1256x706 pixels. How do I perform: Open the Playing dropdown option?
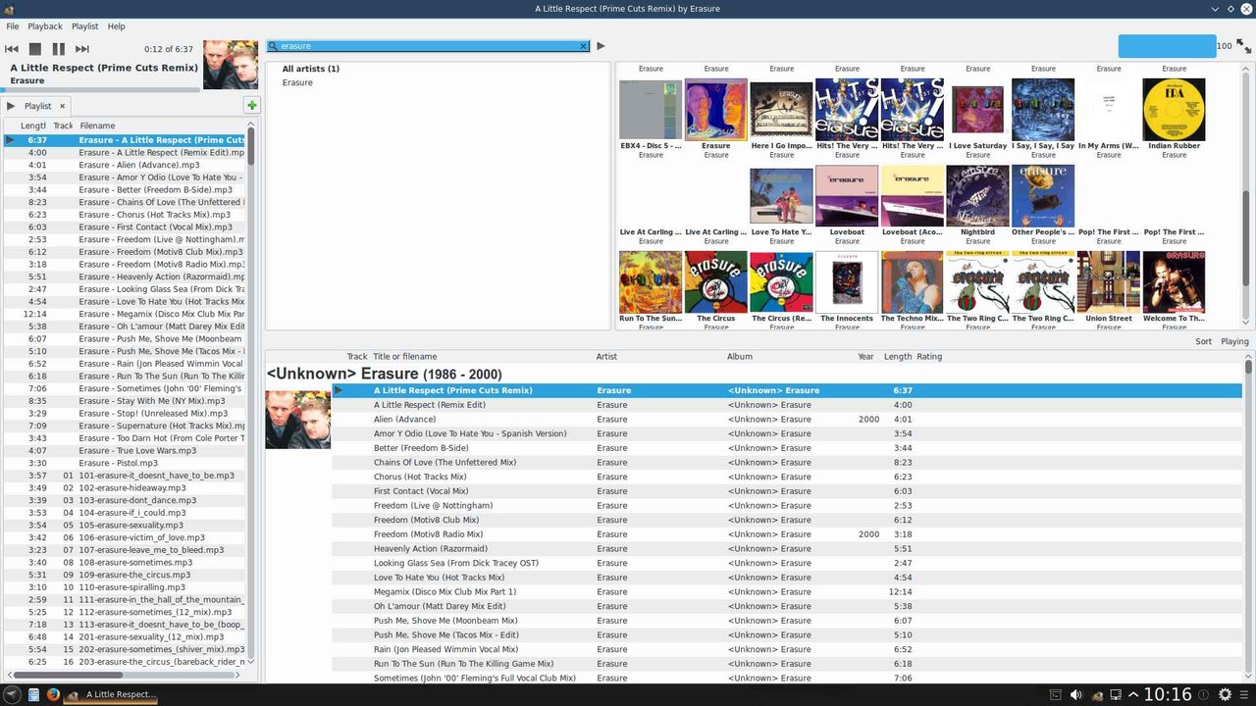tap(1234, 341)
